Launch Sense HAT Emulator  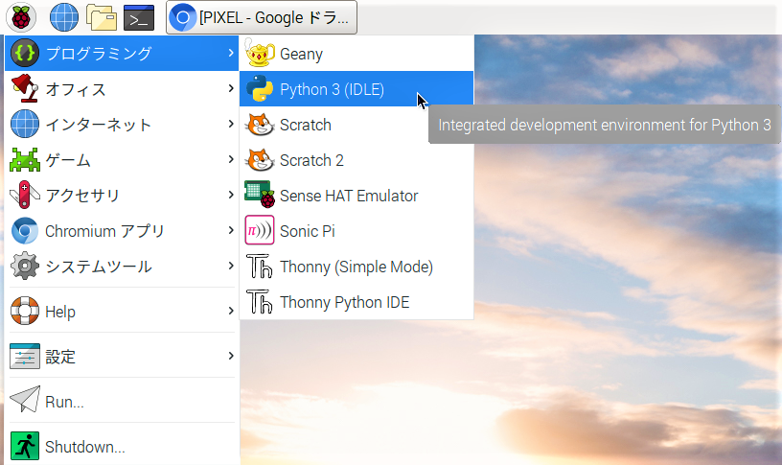356,195
